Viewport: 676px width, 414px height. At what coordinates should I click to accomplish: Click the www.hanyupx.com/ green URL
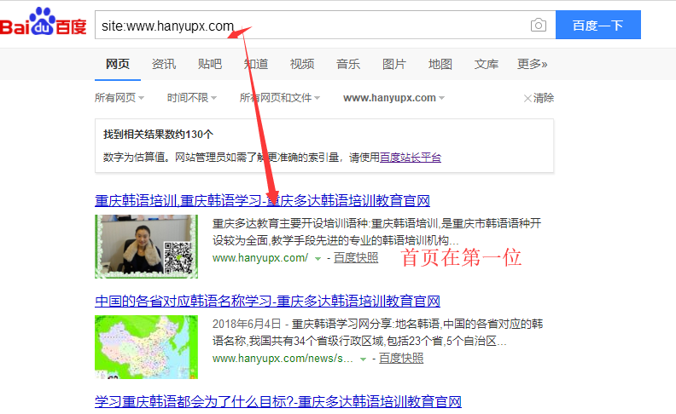point(260,258)
